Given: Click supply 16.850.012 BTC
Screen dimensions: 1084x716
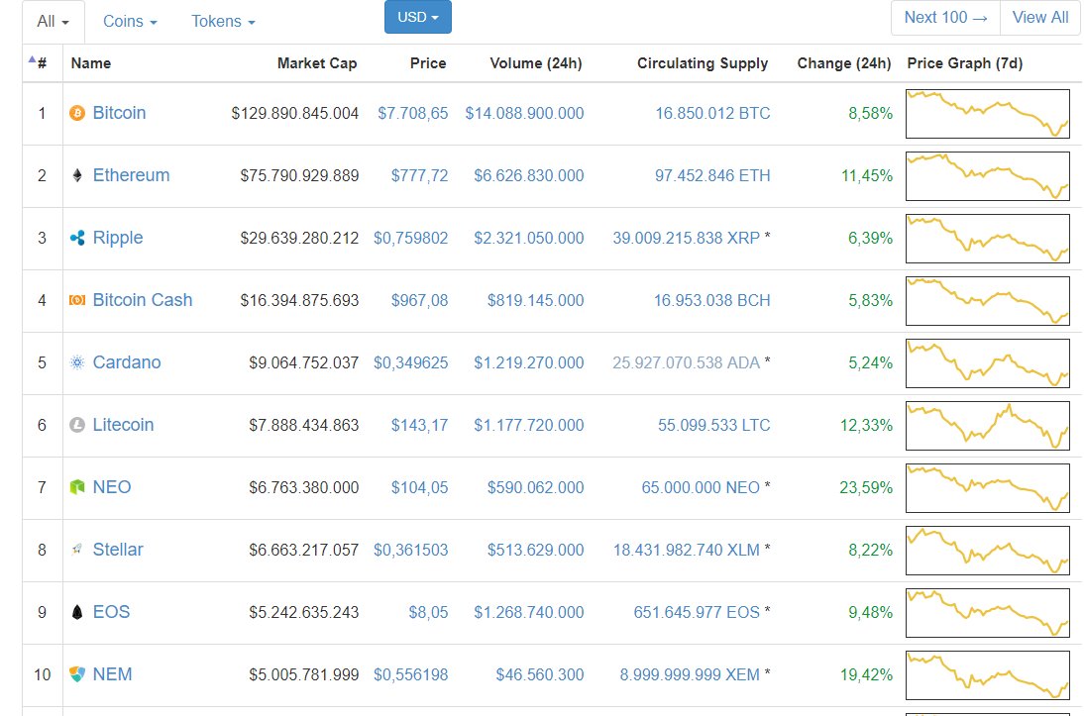Looking at the screenshot, I should 712,113.
